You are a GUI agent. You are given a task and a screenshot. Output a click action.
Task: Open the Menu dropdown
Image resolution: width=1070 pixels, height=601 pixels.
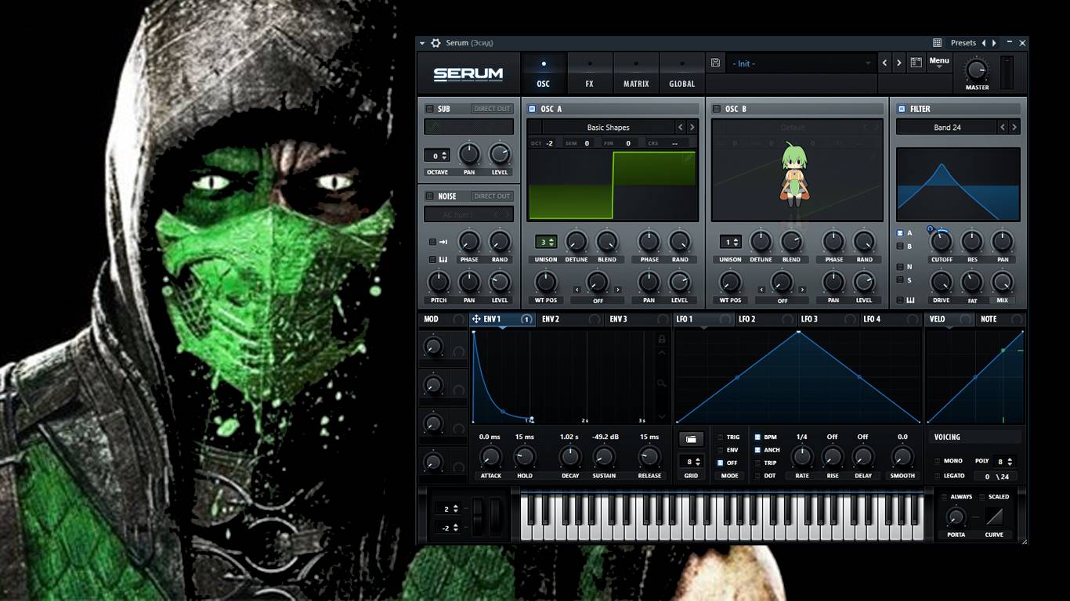click(939, 63)
